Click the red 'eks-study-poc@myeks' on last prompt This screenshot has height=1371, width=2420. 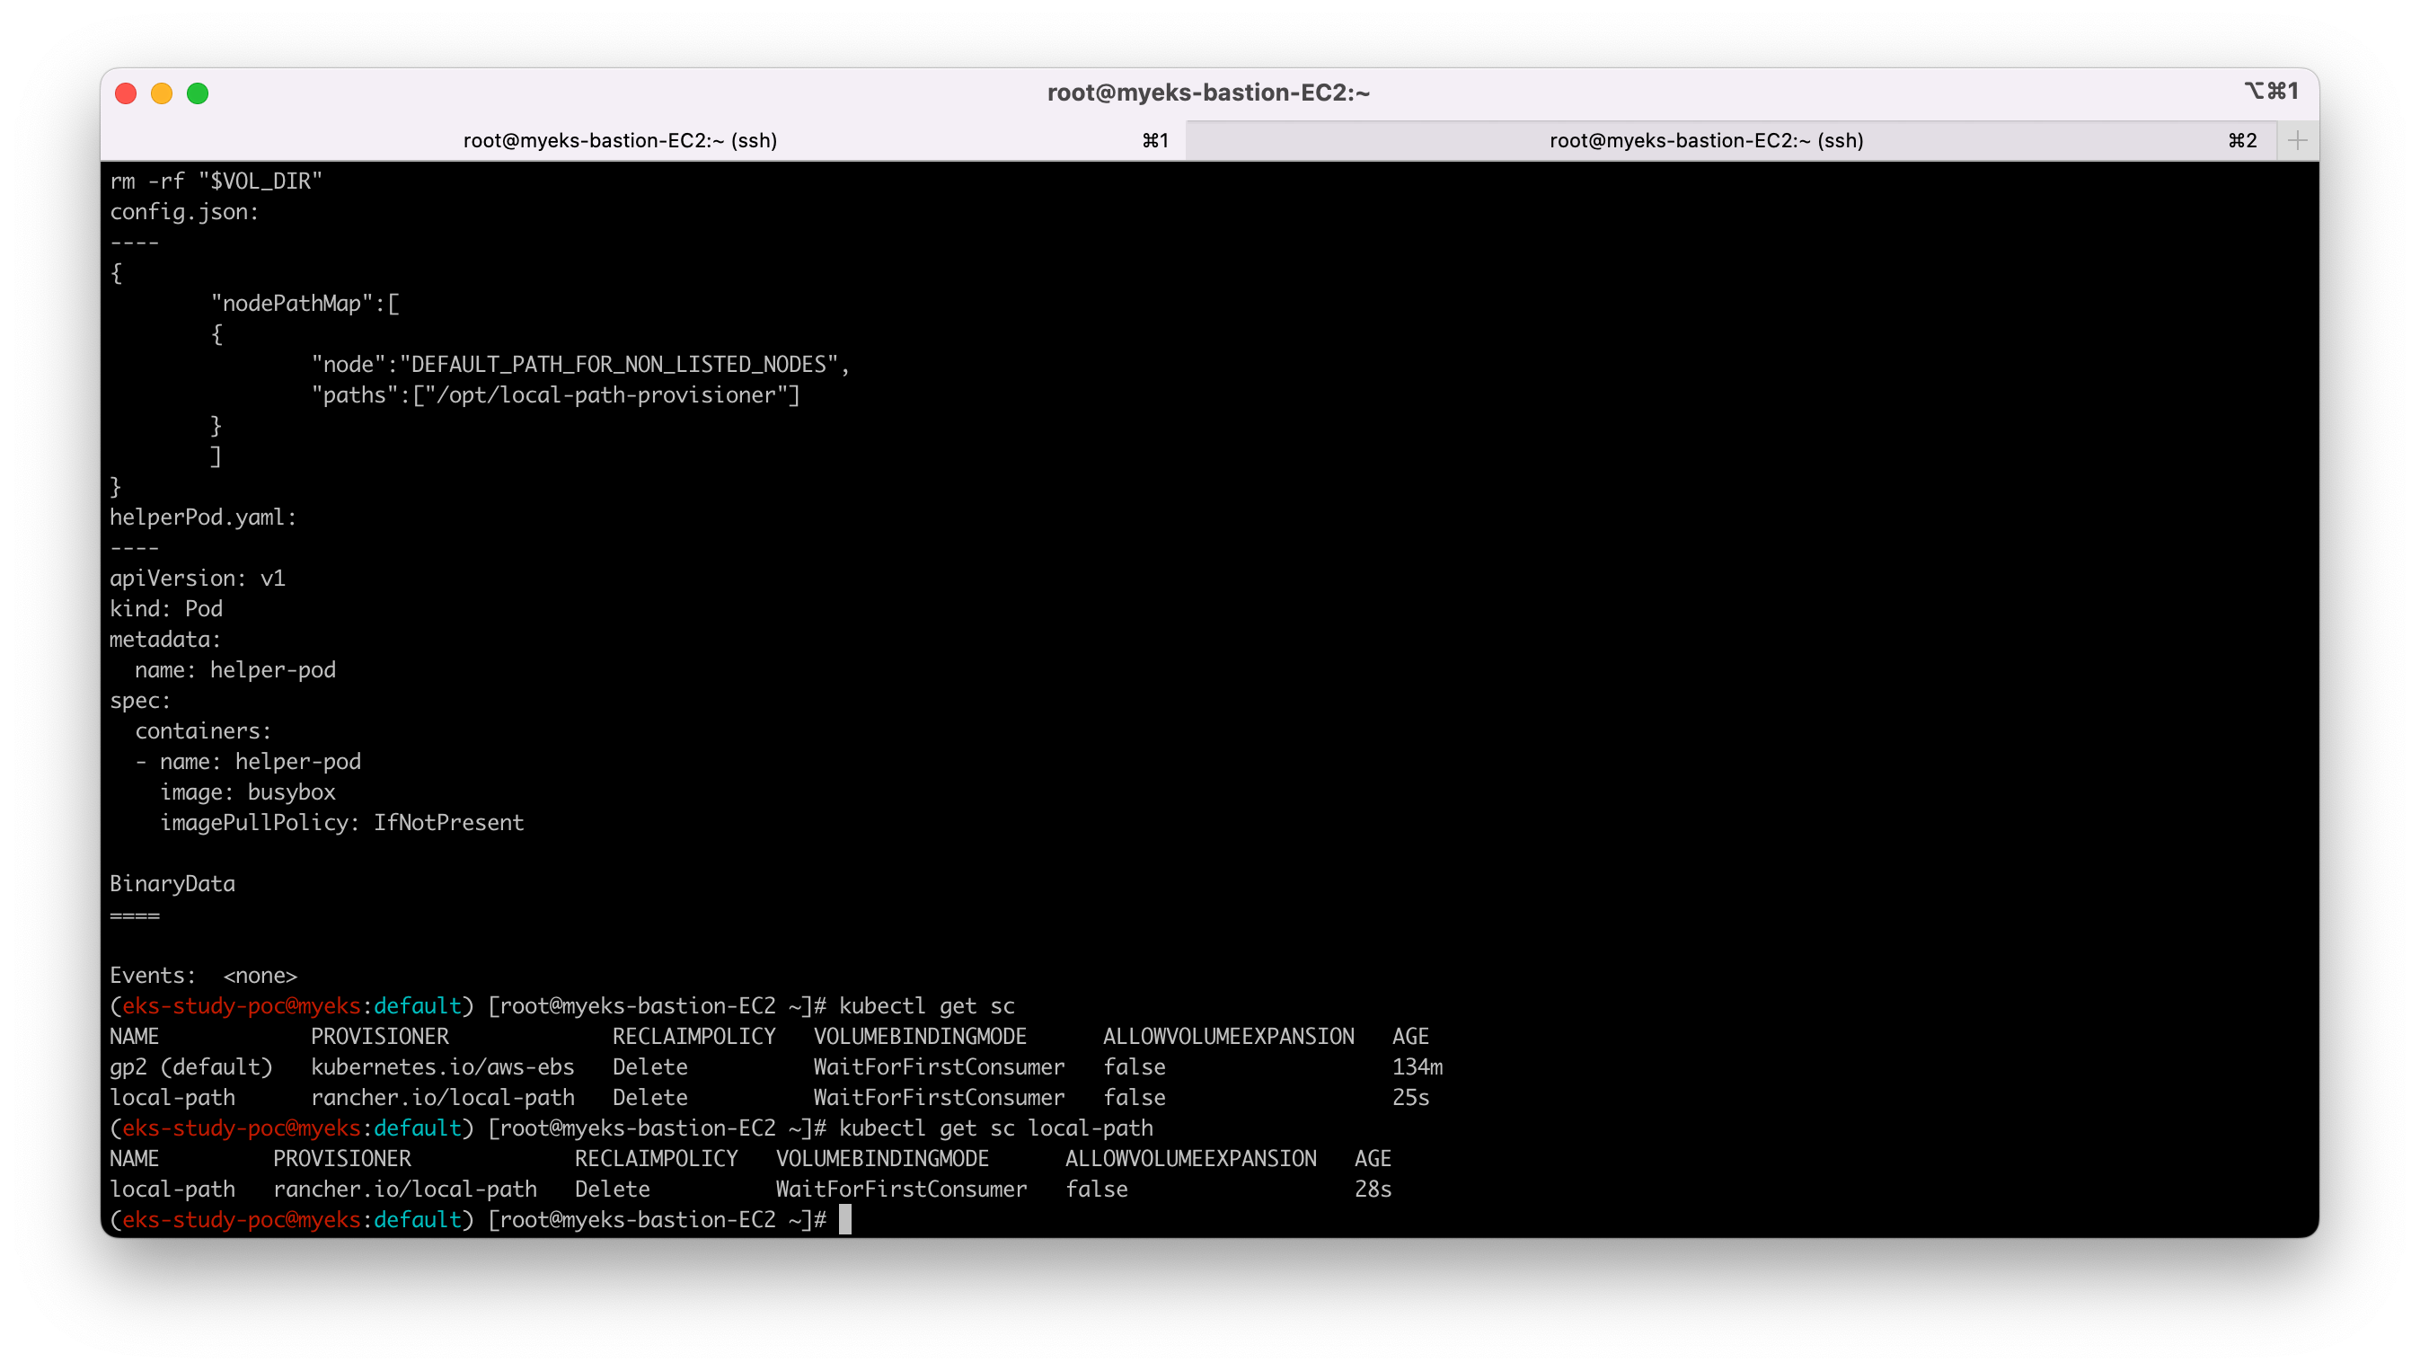[x=241, y=1219]
